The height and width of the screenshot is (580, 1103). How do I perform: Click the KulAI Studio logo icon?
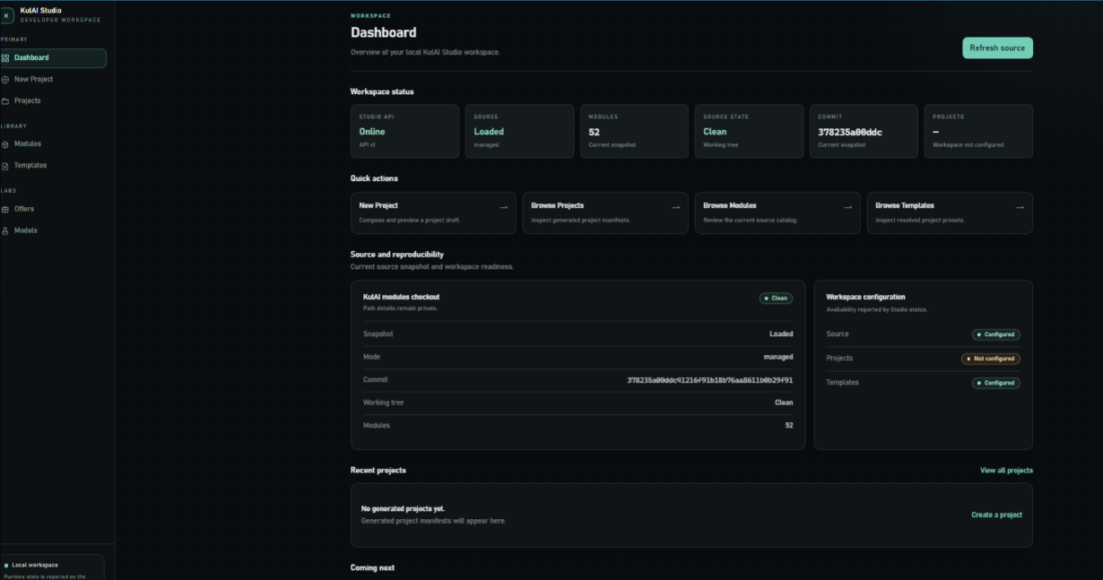[x=7, y=15]
